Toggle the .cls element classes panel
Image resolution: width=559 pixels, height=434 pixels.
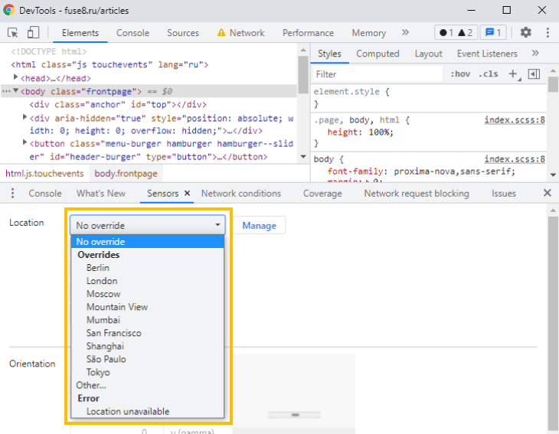pyautogui.click(x=488, y=74)
